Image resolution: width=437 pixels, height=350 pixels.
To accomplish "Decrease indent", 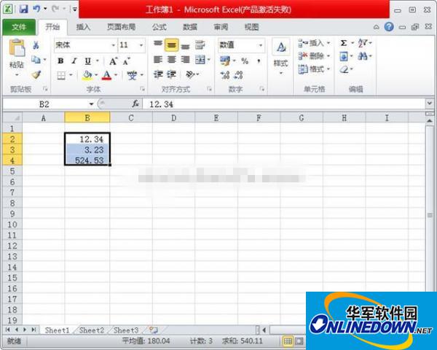I will (x=158, y=74).
